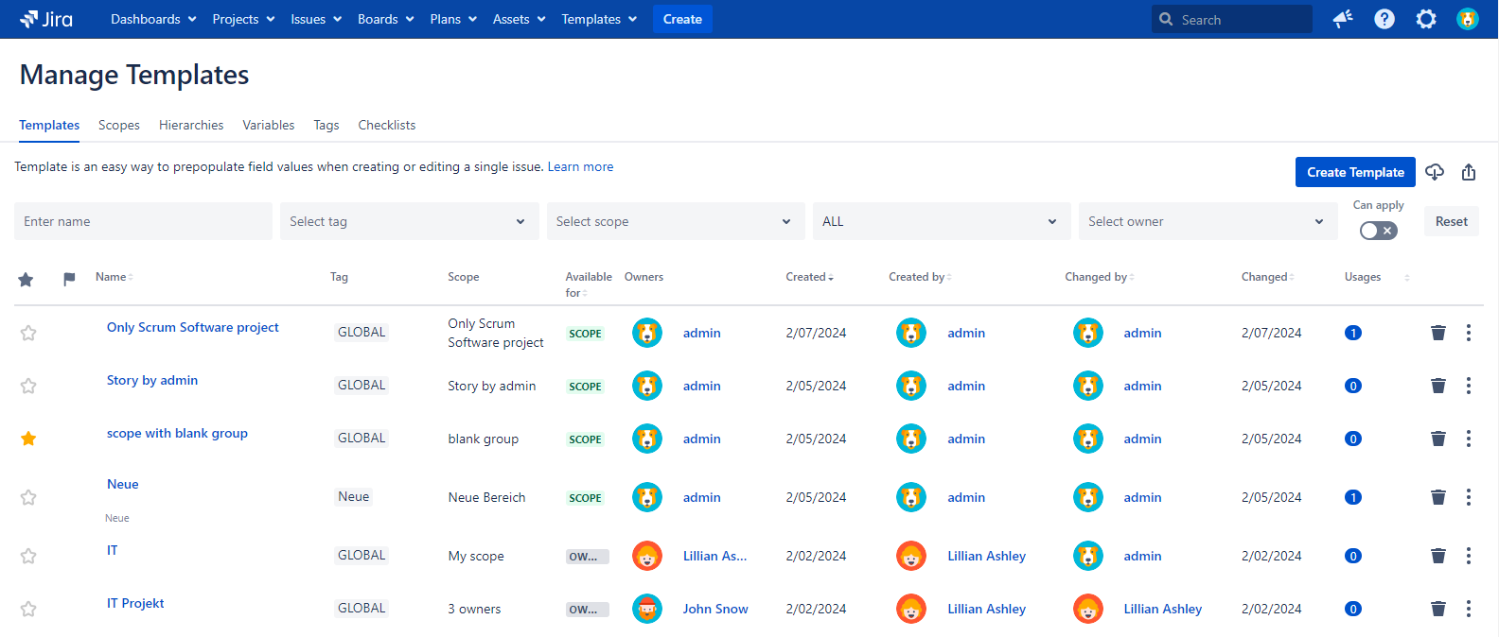Star the Only Scrum Software project template

click(x=28, y=333)
